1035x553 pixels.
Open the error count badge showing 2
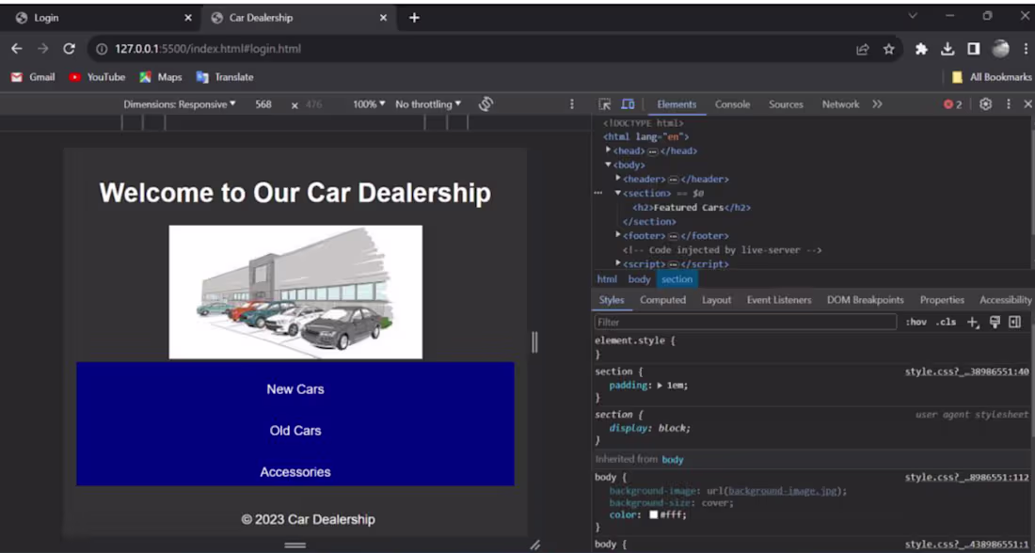(x=952, y=104)
